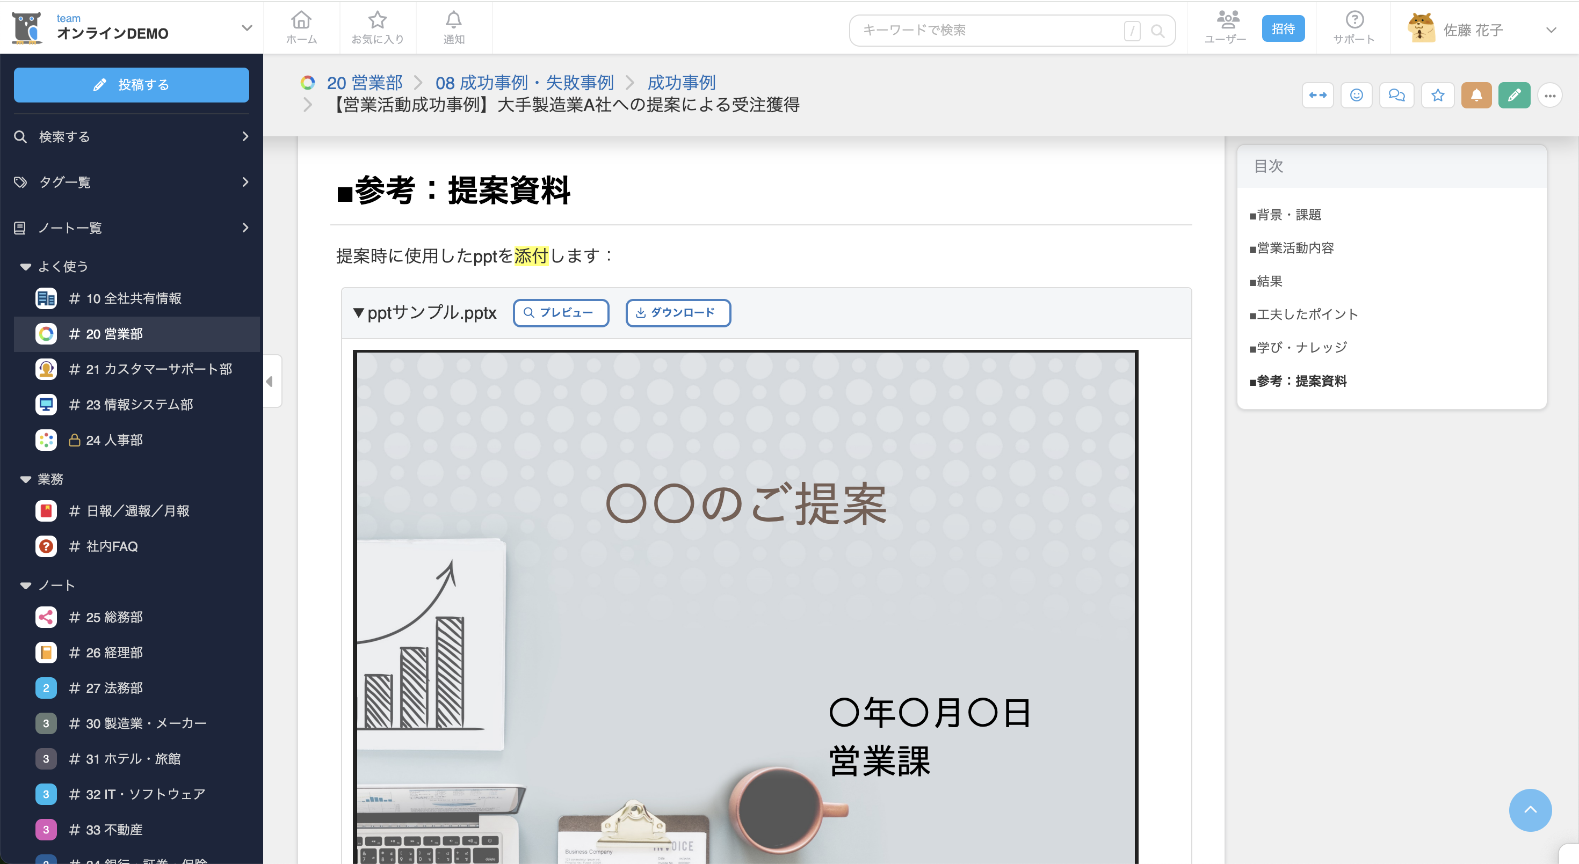Open the # 27 法務部 note

point(105,689)
